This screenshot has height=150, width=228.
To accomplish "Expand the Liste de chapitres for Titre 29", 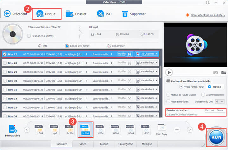I will [147, 72].
